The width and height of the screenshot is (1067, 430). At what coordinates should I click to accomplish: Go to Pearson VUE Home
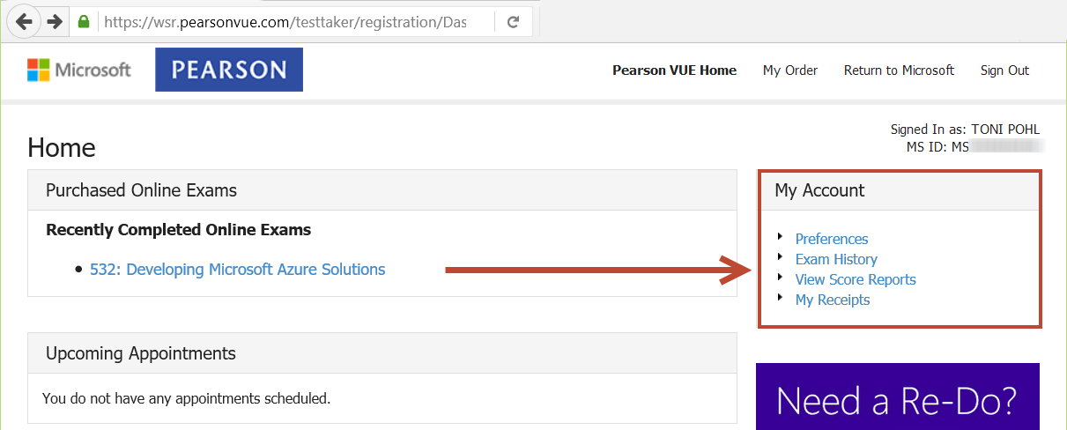[674, 70]
